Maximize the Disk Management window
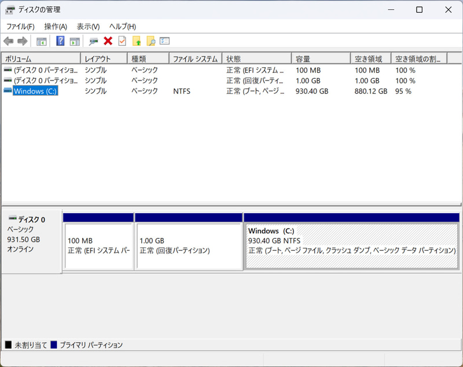Screen dimensions: 463x367 (x=419, y=9)
